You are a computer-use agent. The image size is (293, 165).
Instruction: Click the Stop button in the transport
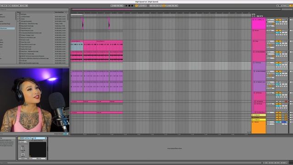tap(129, 6)
